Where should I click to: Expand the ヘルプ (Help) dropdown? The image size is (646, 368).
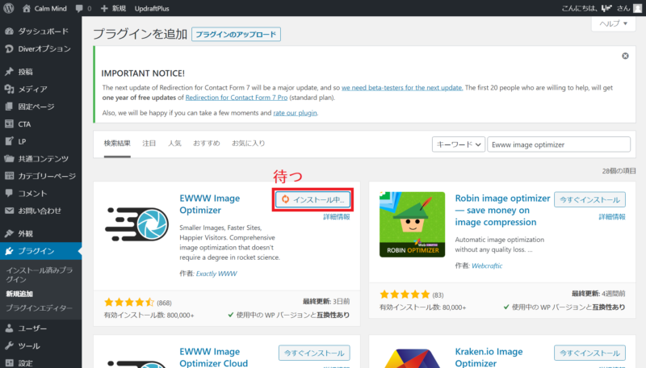click(614, 23)
